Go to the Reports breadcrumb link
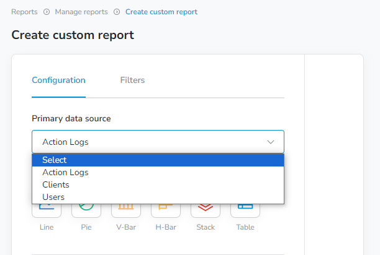This screenshot has width=380, height=255. tap(24, 12)
